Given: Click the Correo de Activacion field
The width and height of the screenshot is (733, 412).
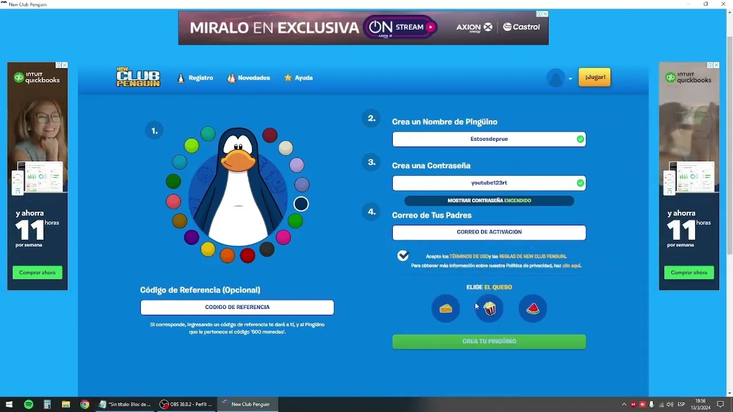Looking at the screenshot, I should [489, 232].
